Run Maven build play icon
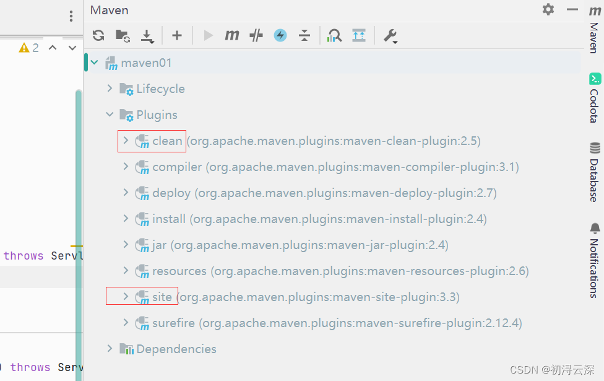This screenshot has height=381, width=604. point(208,35)
